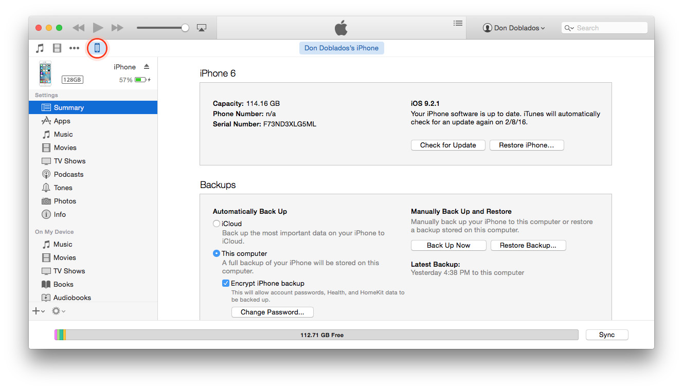Open Apps in Settings sidebar
The height and width of the screenshot is (390, 683).
coord(62,121)
